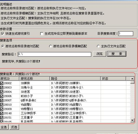Sort by 游戏名称 column header
Viewport: 138px width, 134px height.
click(34, 79)
